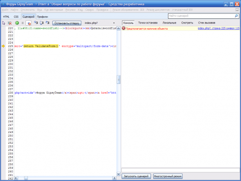Open Как векторные menu
This screenshot has width=241, height=181.
[x=54, y=10]
